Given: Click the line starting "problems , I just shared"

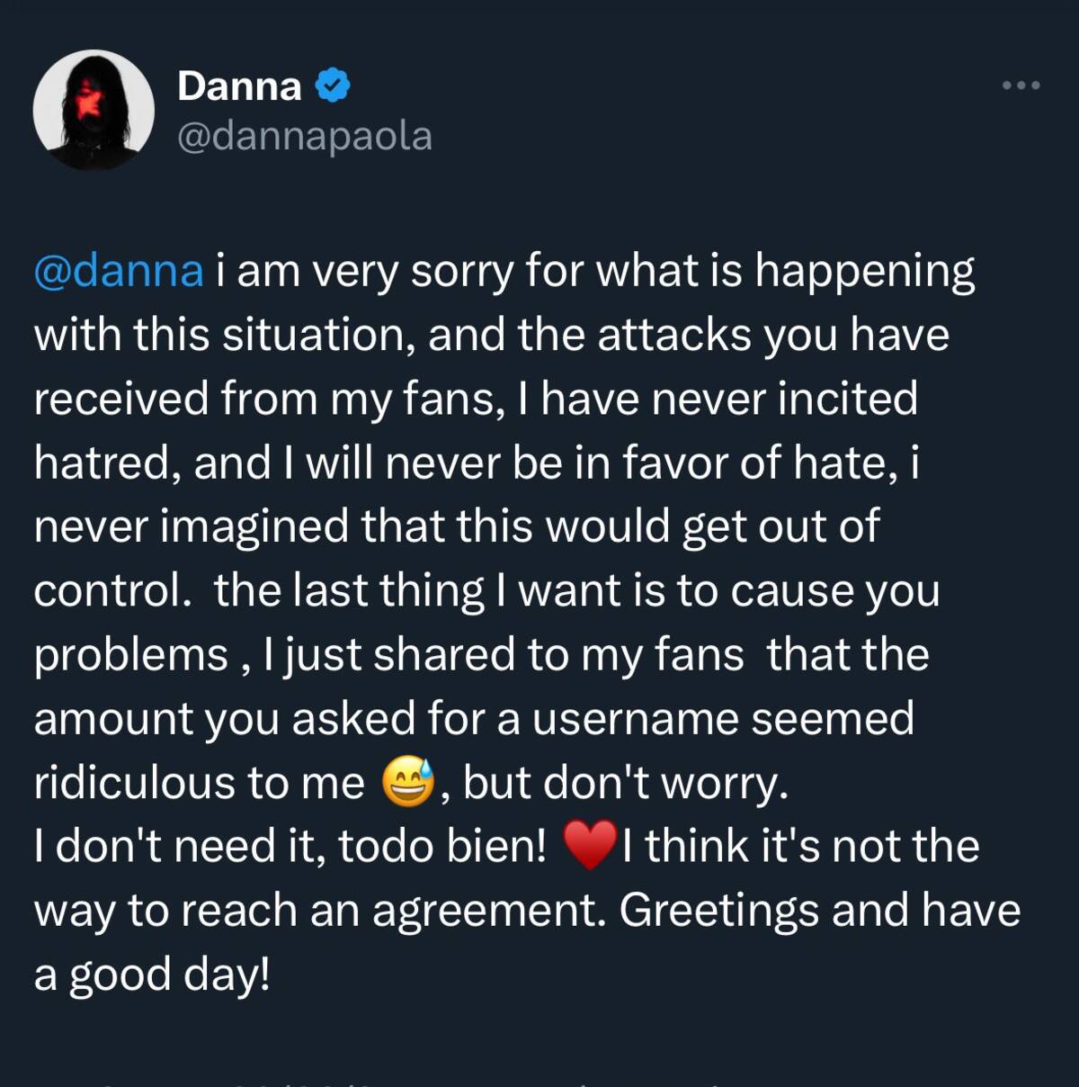Looking at the screenshot, I should (481, 654).
